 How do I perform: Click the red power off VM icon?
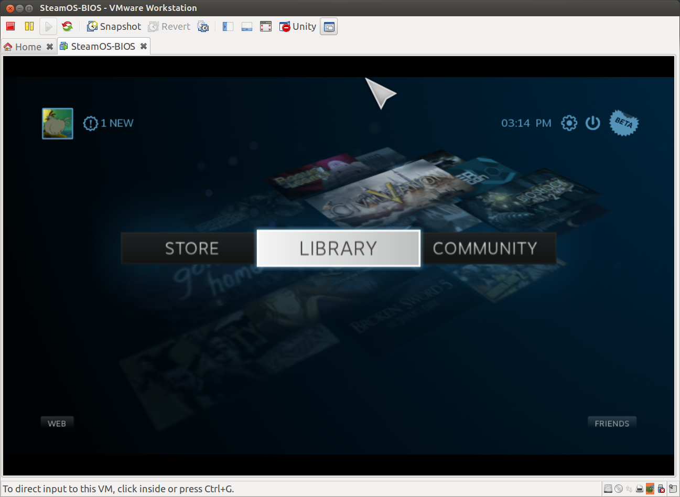click(x=10, y=26)
